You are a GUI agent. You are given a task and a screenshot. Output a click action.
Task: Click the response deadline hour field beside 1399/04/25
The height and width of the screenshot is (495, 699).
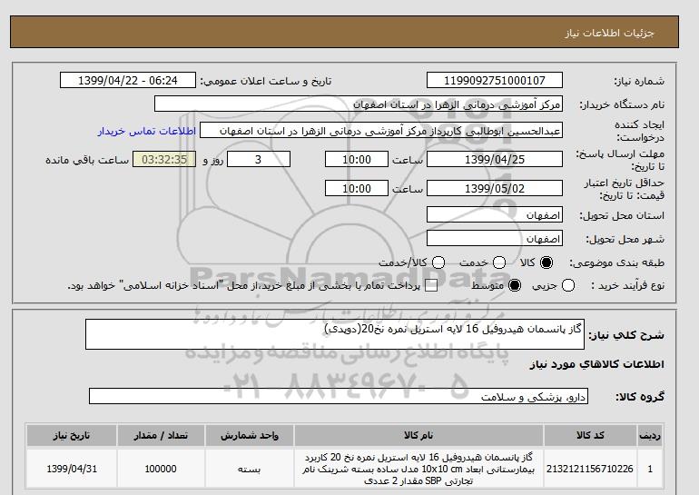pos(357,159)
